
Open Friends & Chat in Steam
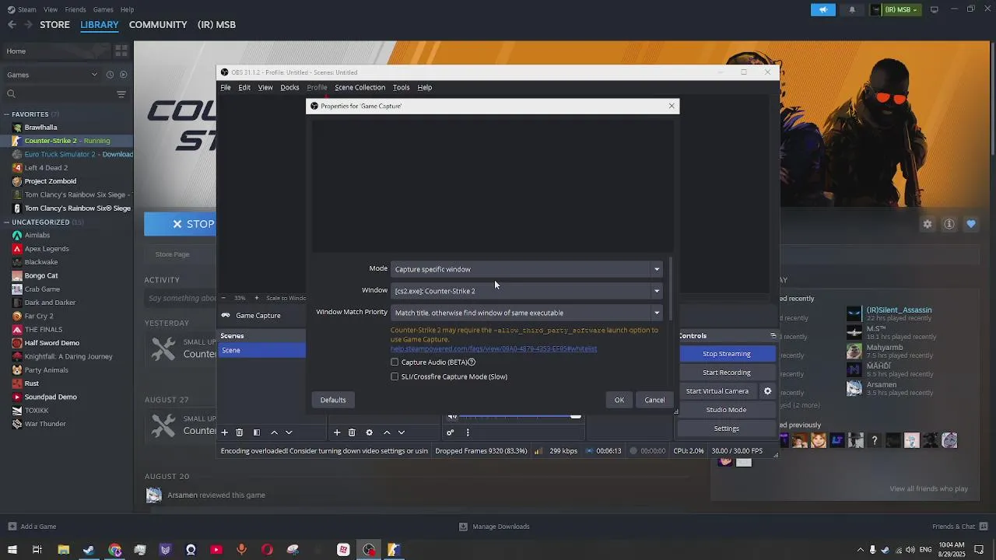[959, 527]
